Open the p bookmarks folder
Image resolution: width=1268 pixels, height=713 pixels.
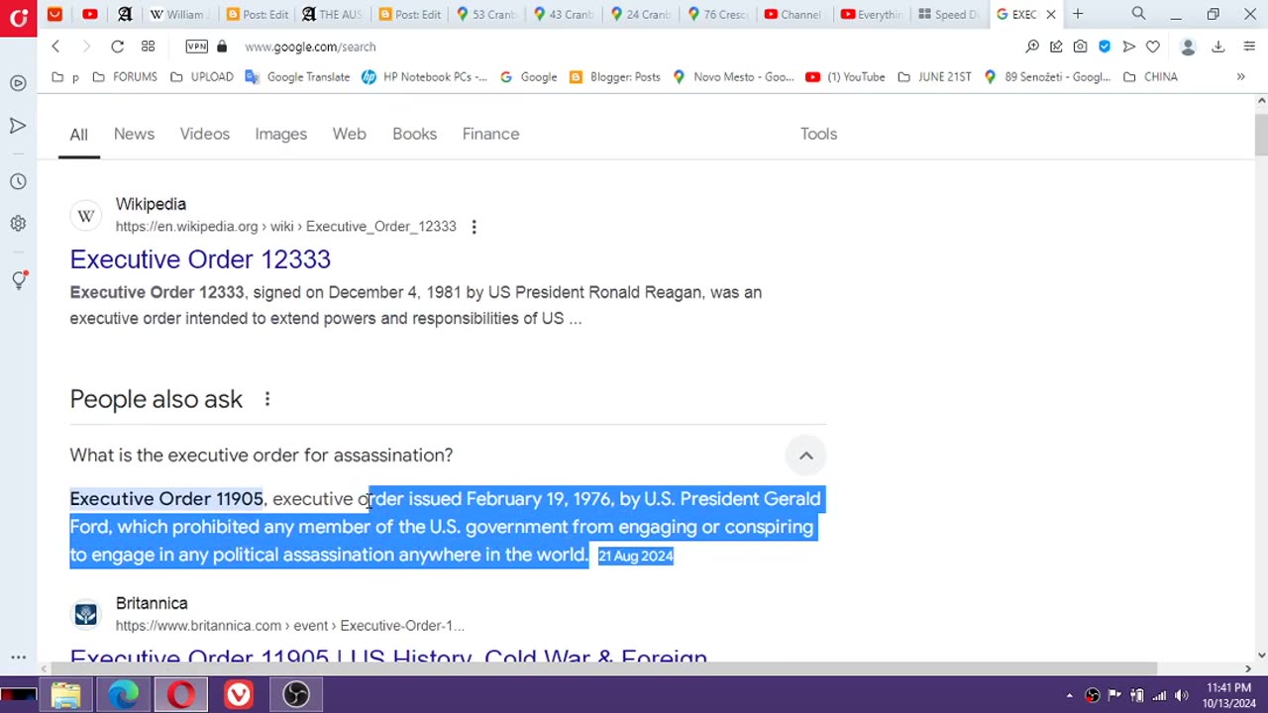click(x=65, y=76)
